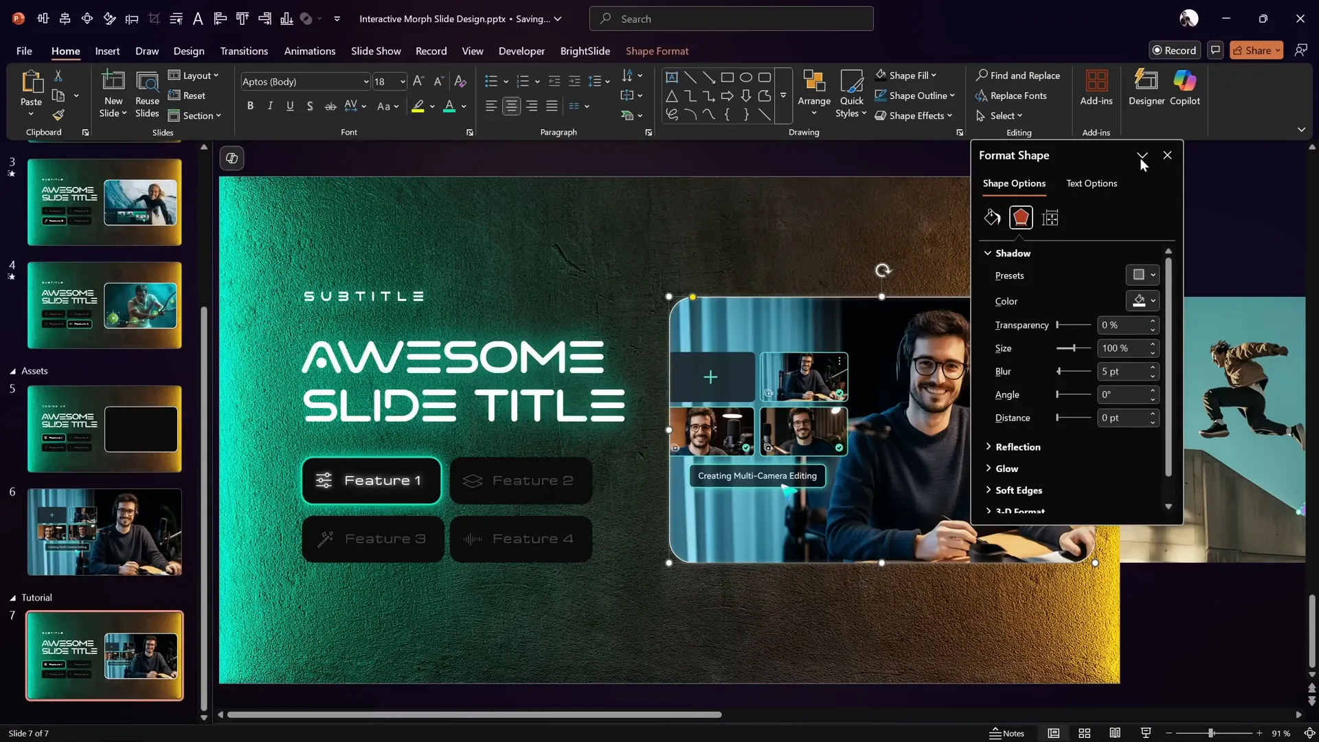
Task: Click the Record button at top right
Action: coord(1174,50)
